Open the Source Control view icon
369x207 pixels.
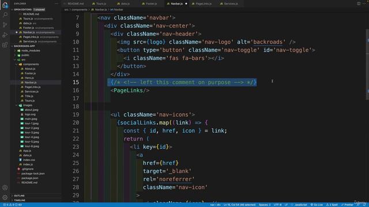[x=5, y=25]
